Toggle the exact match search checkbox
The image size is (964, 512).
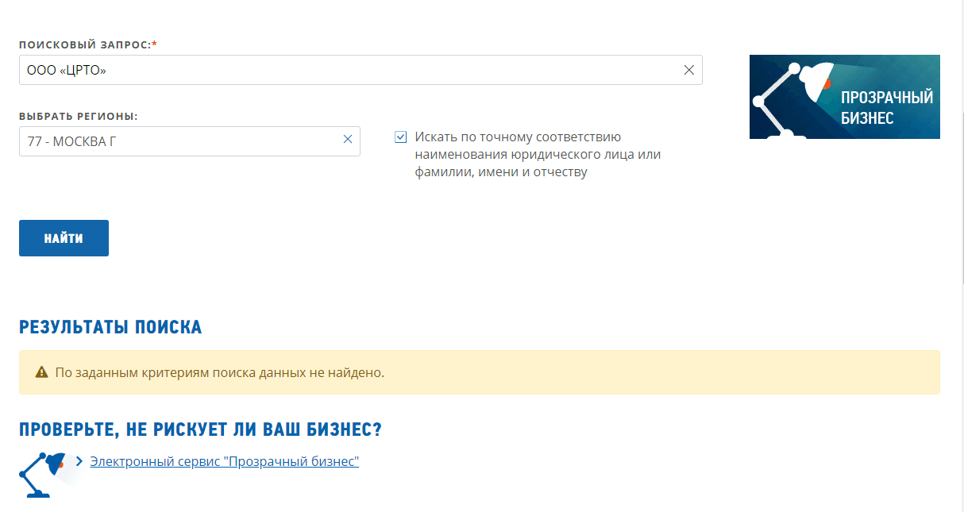(x=400, y=137)
